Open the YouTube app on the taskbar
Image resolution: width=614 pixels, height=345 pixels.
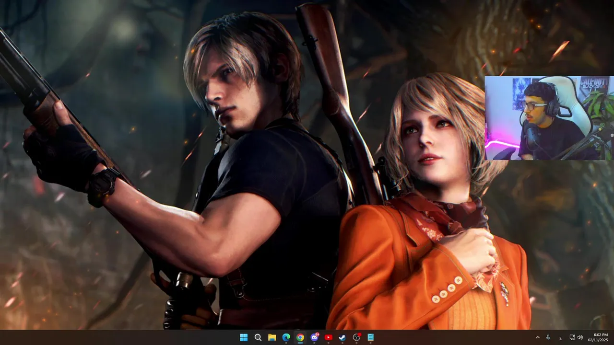pyautogui.click(x=328, y=337)
